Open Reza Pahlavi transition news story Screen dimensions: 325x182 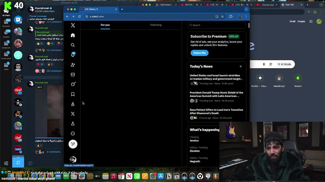(216, 114)
